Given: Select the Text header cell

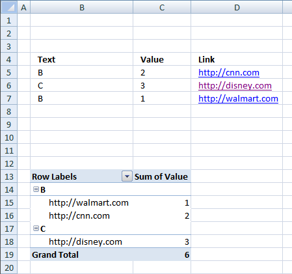Looking at the screenshot, I should (x=82, y=59).
